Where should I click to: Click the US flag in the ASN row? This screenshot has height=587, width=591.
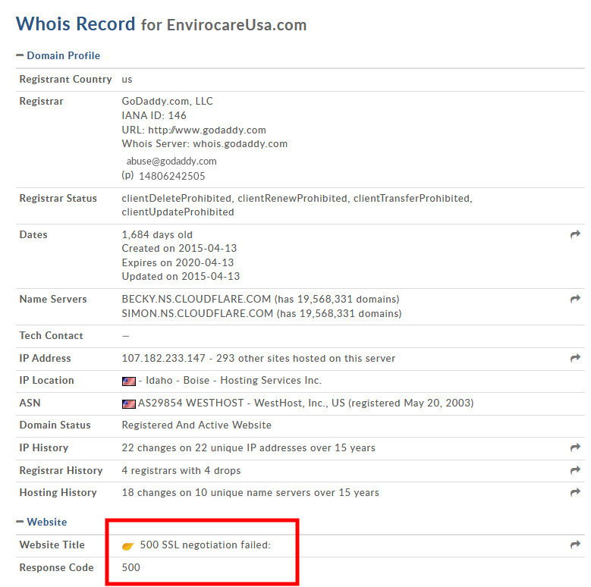pyautogui.click(x=128, y=403)
